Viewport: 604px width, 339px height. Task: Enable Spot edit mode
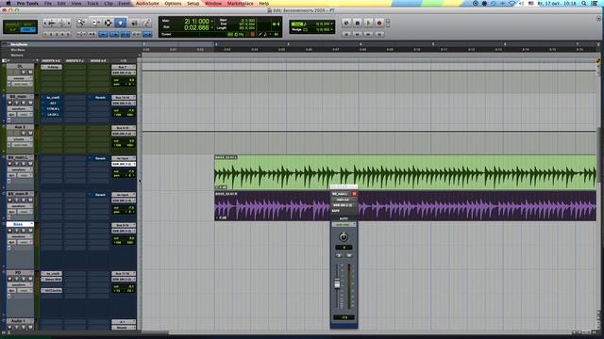[x=27, y=24]
